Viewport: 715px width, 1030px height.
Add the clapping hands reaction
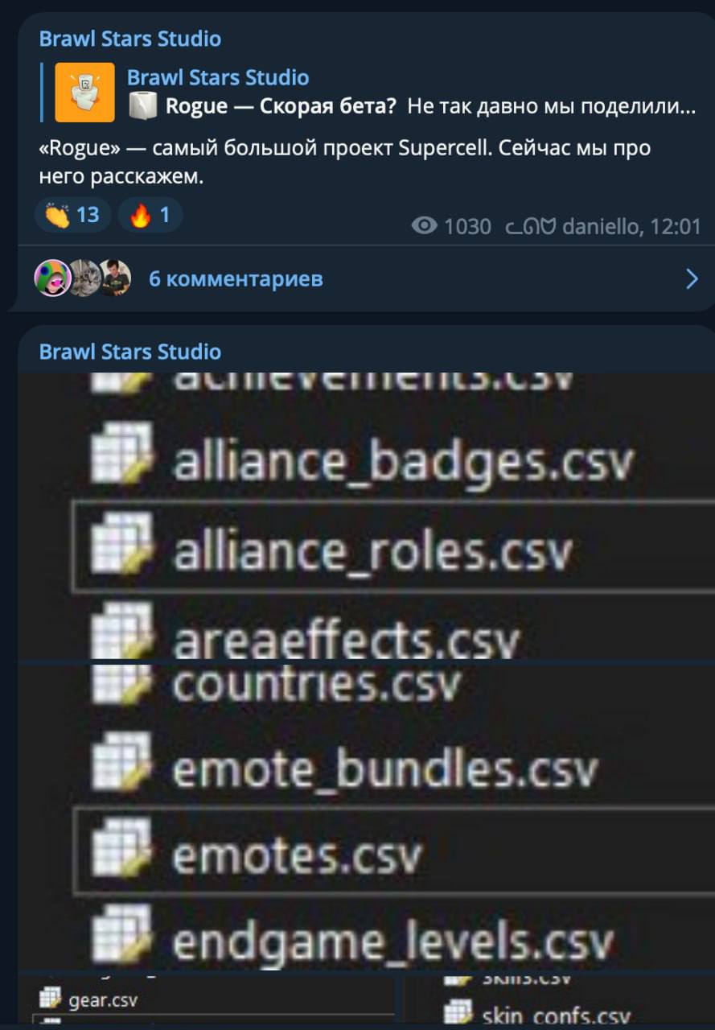[x=72, y=215]
